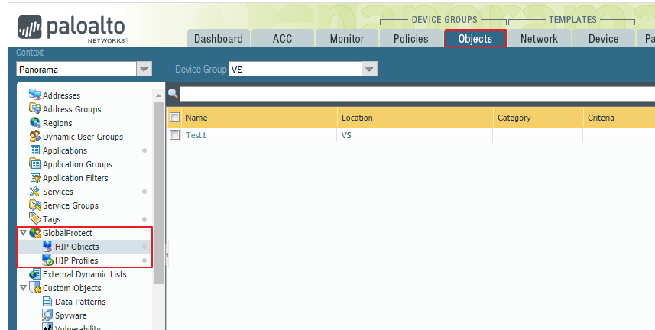Sort by the Category column header
The height and width of the screenshot is (330, 655).
[x=538, y=118]
